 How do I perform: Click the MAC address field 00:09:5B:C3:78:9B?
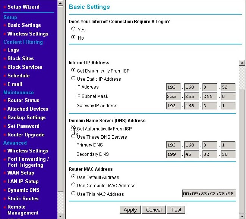[209, 193]
